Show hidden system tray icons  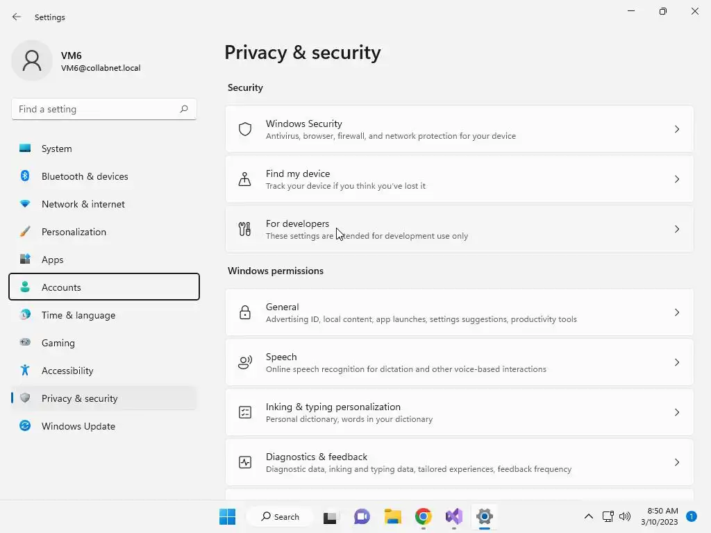pos(589,516)
